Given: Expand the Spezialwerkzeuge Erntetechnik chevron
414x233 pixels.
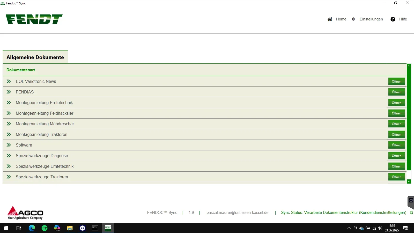Looking at the screenshot, I should (9, 166).
